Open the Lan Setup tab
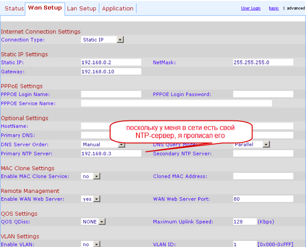The height and width of the screenshot is (247, 306). pos(81,9)
